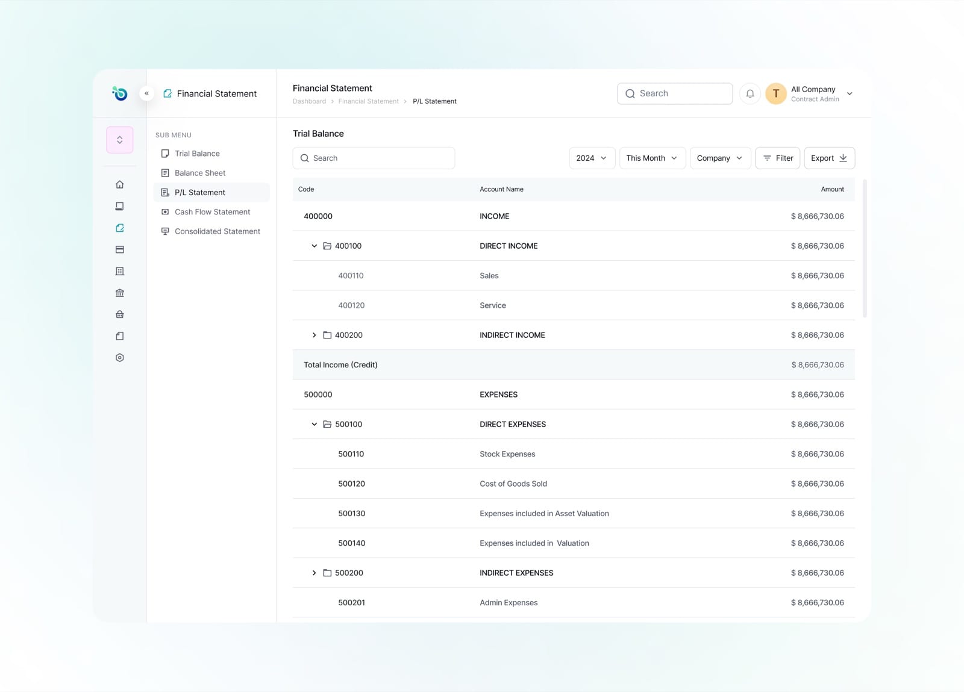The image size is (964, 692).
Task: Select the 'Cost of Goods Sold' row text
Action: point(513,484)
